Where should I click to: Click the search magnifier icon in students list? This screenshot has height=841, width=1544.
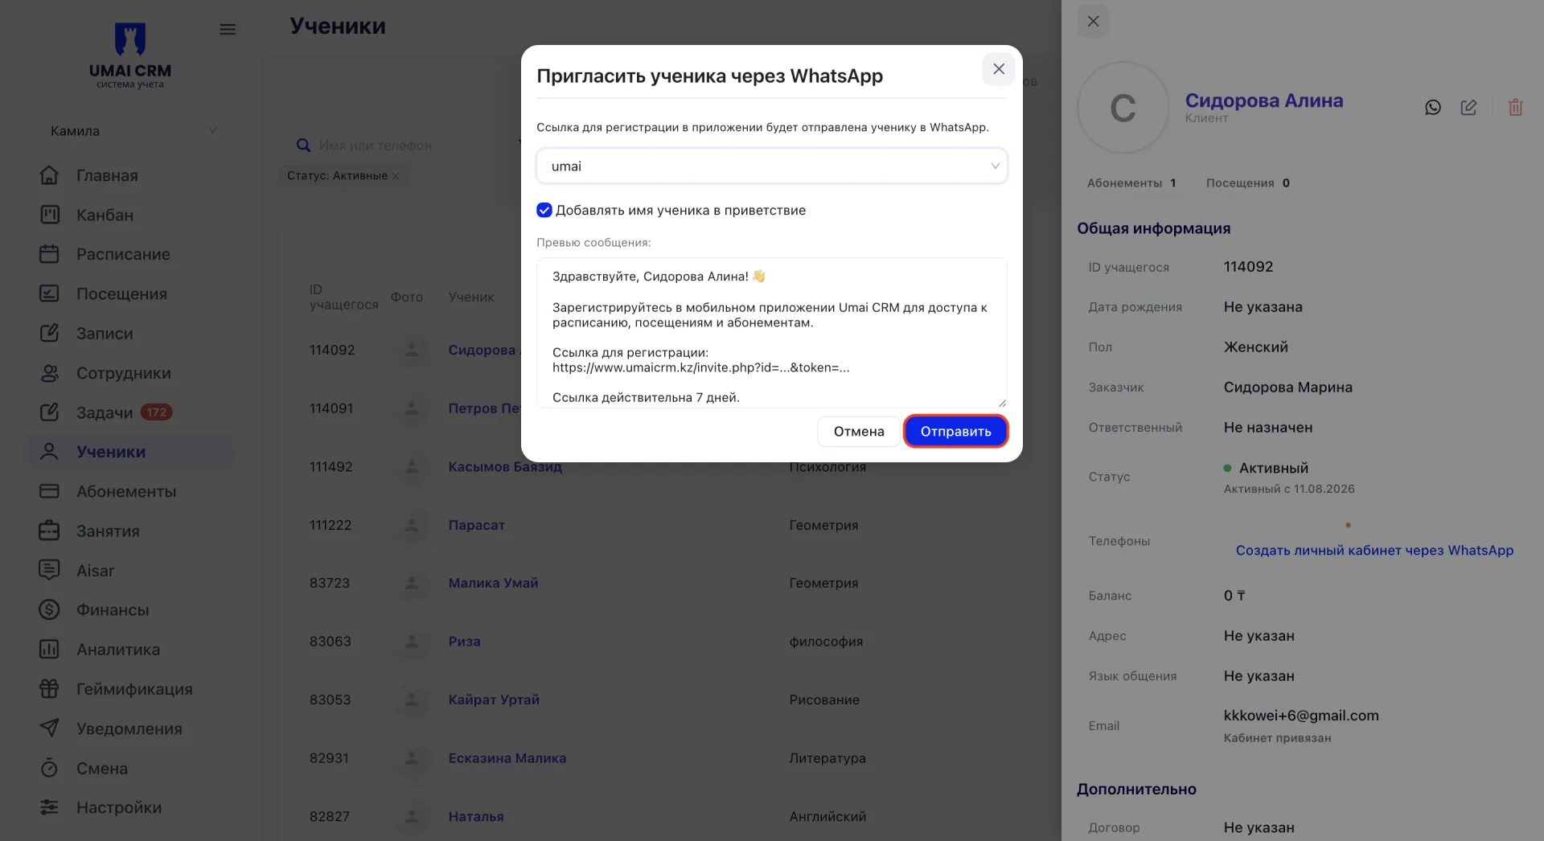coord(303,146)
